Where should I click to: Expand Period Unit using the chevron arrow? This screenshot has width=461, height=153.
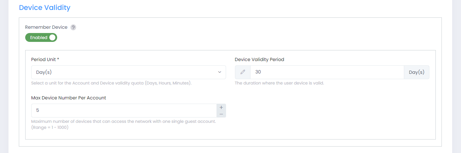(x=219, y=72)
